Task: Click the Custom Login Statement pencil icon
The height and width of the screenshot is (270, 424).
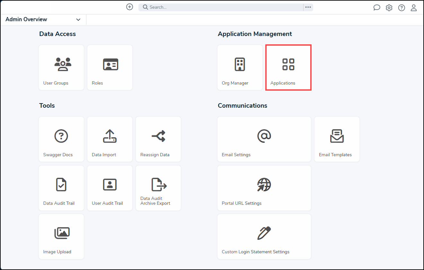Action: [264, 233]
